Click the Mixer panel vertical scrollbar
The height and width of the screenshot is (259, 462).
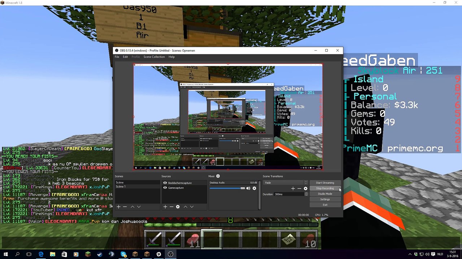click(259, 195)
